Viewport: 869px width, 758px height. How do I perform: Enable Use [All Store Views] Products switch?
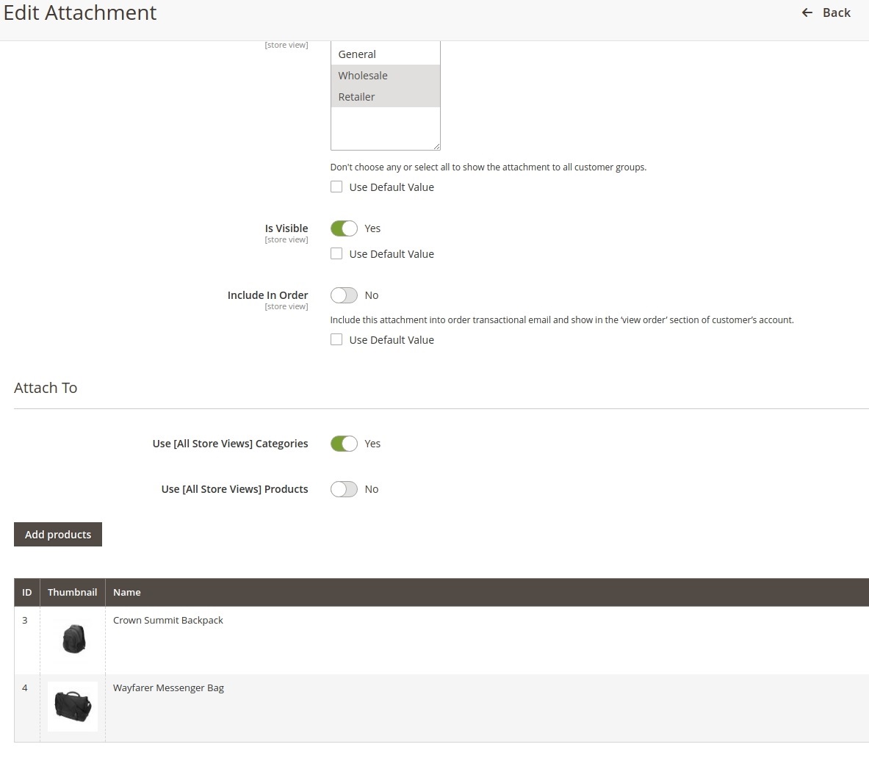[x=344, y=489]
